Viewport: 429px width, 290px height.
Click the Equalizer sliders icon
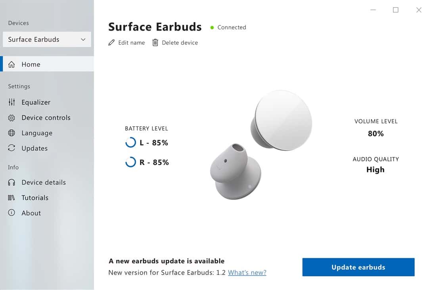[x=12, y=102]
